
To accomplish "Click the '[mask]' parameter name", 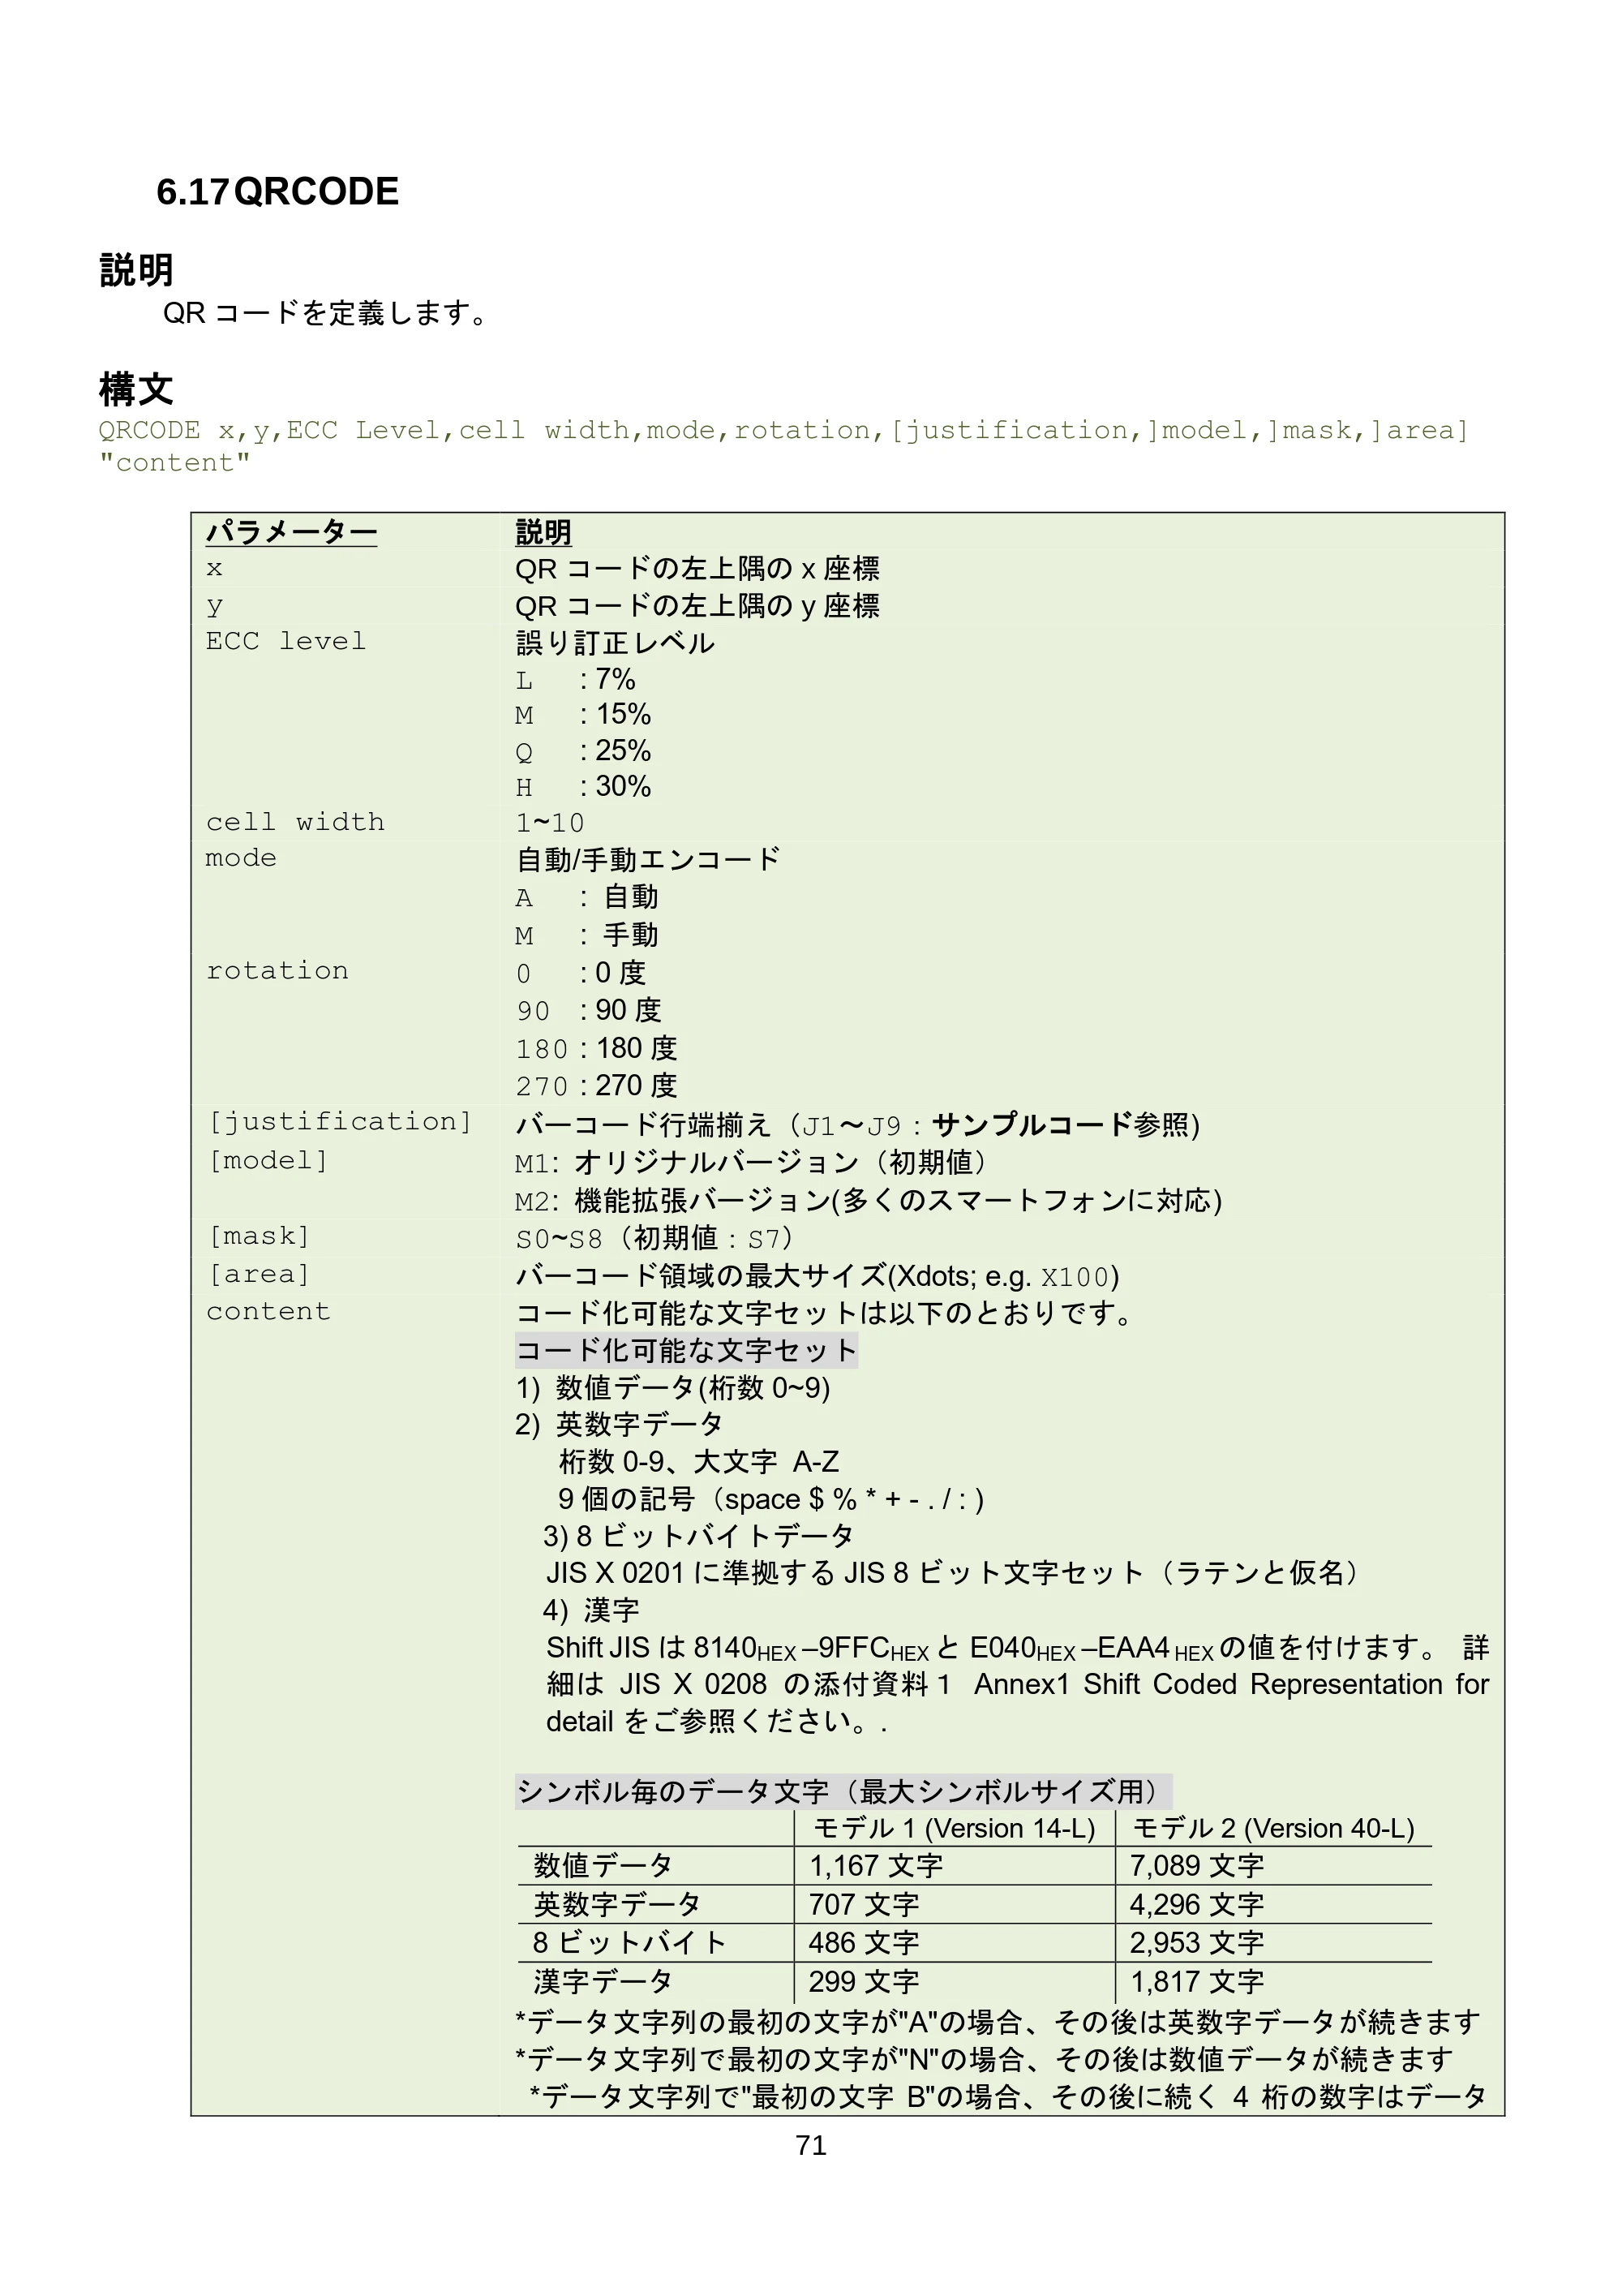I will pyautogui.click(x=258, y=1236).
